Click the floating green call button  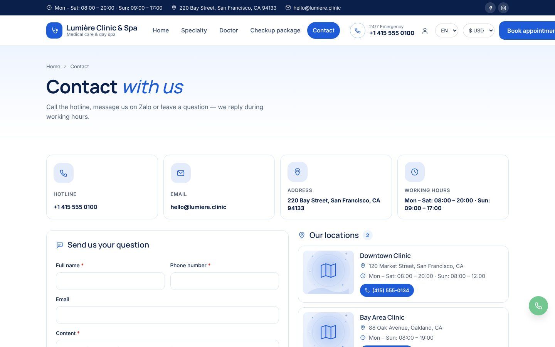point(538,306)
